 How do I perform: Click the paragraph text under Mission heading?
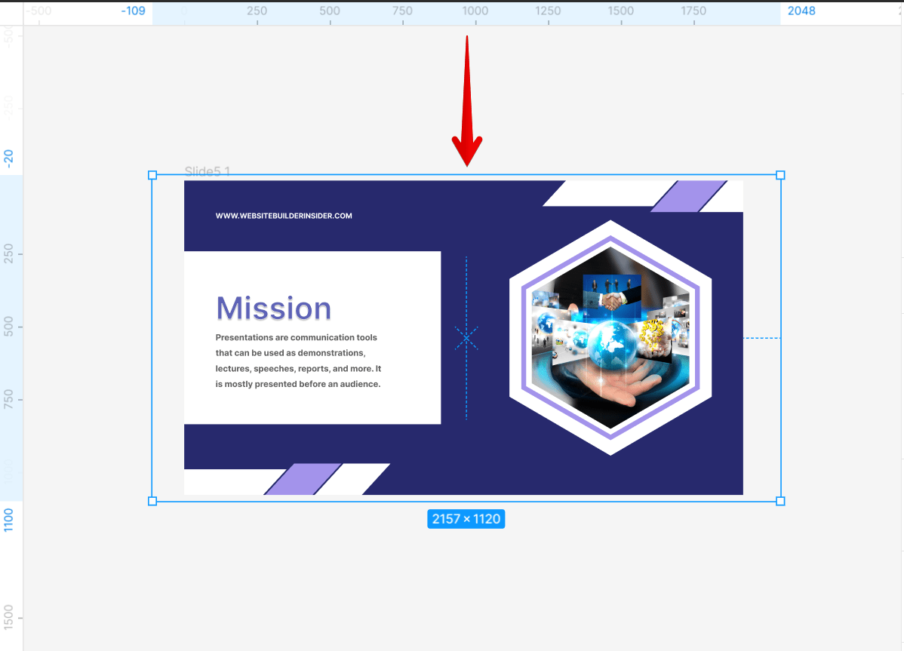[x=298, y=361]
